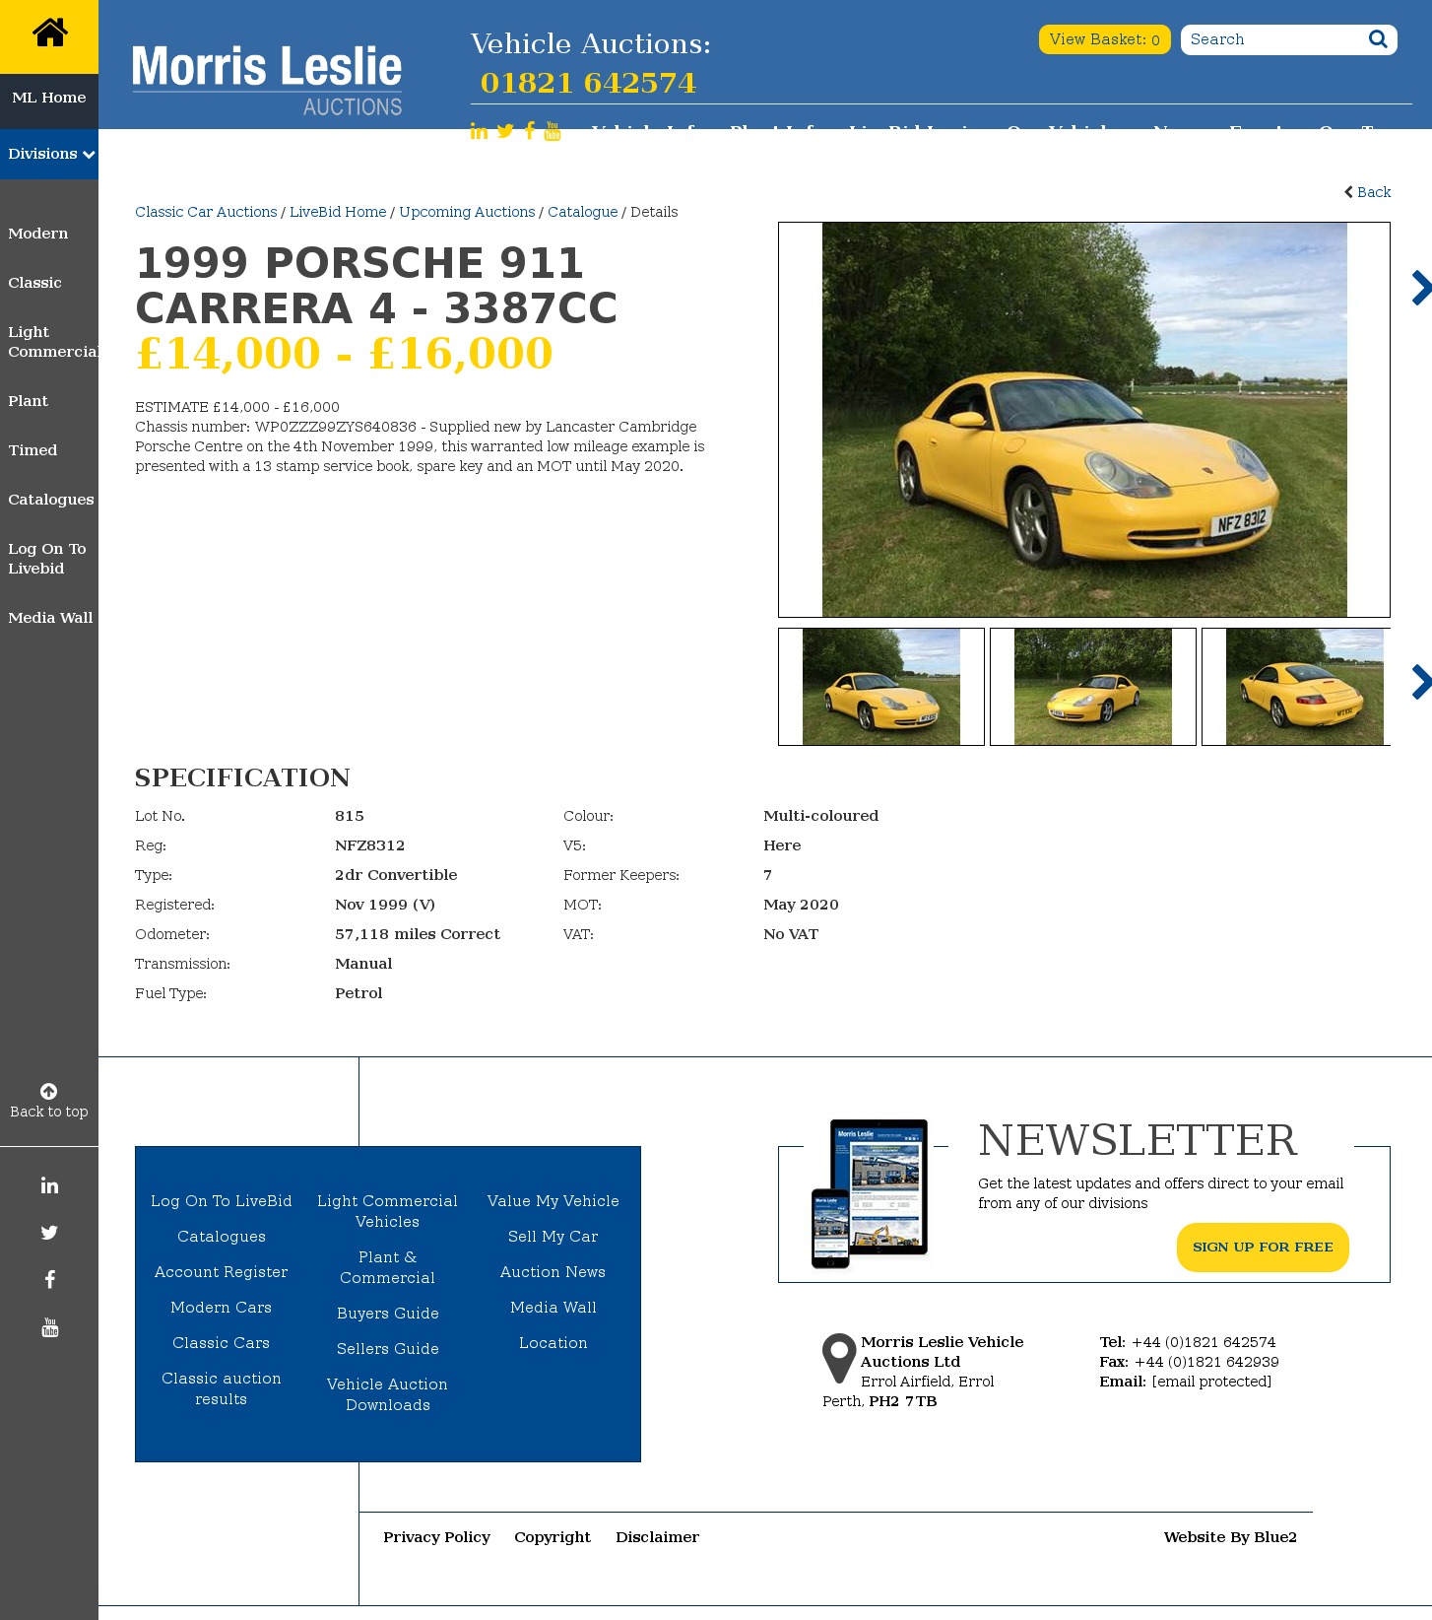Click the Morris Leslie Auctions logo
The image size is (1432, 1620).
coord(267,80)
